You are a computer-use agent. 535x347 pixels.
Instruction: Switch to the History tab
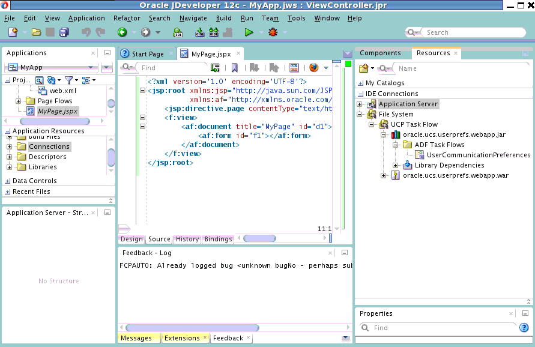[187, 239]
